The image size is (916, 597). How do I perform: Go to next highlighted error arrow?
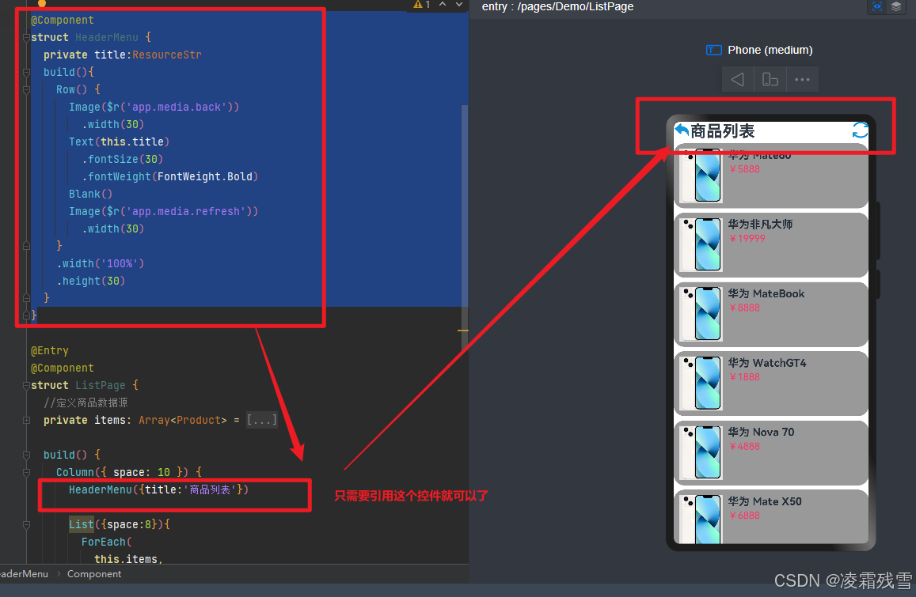tap(459, 5)
